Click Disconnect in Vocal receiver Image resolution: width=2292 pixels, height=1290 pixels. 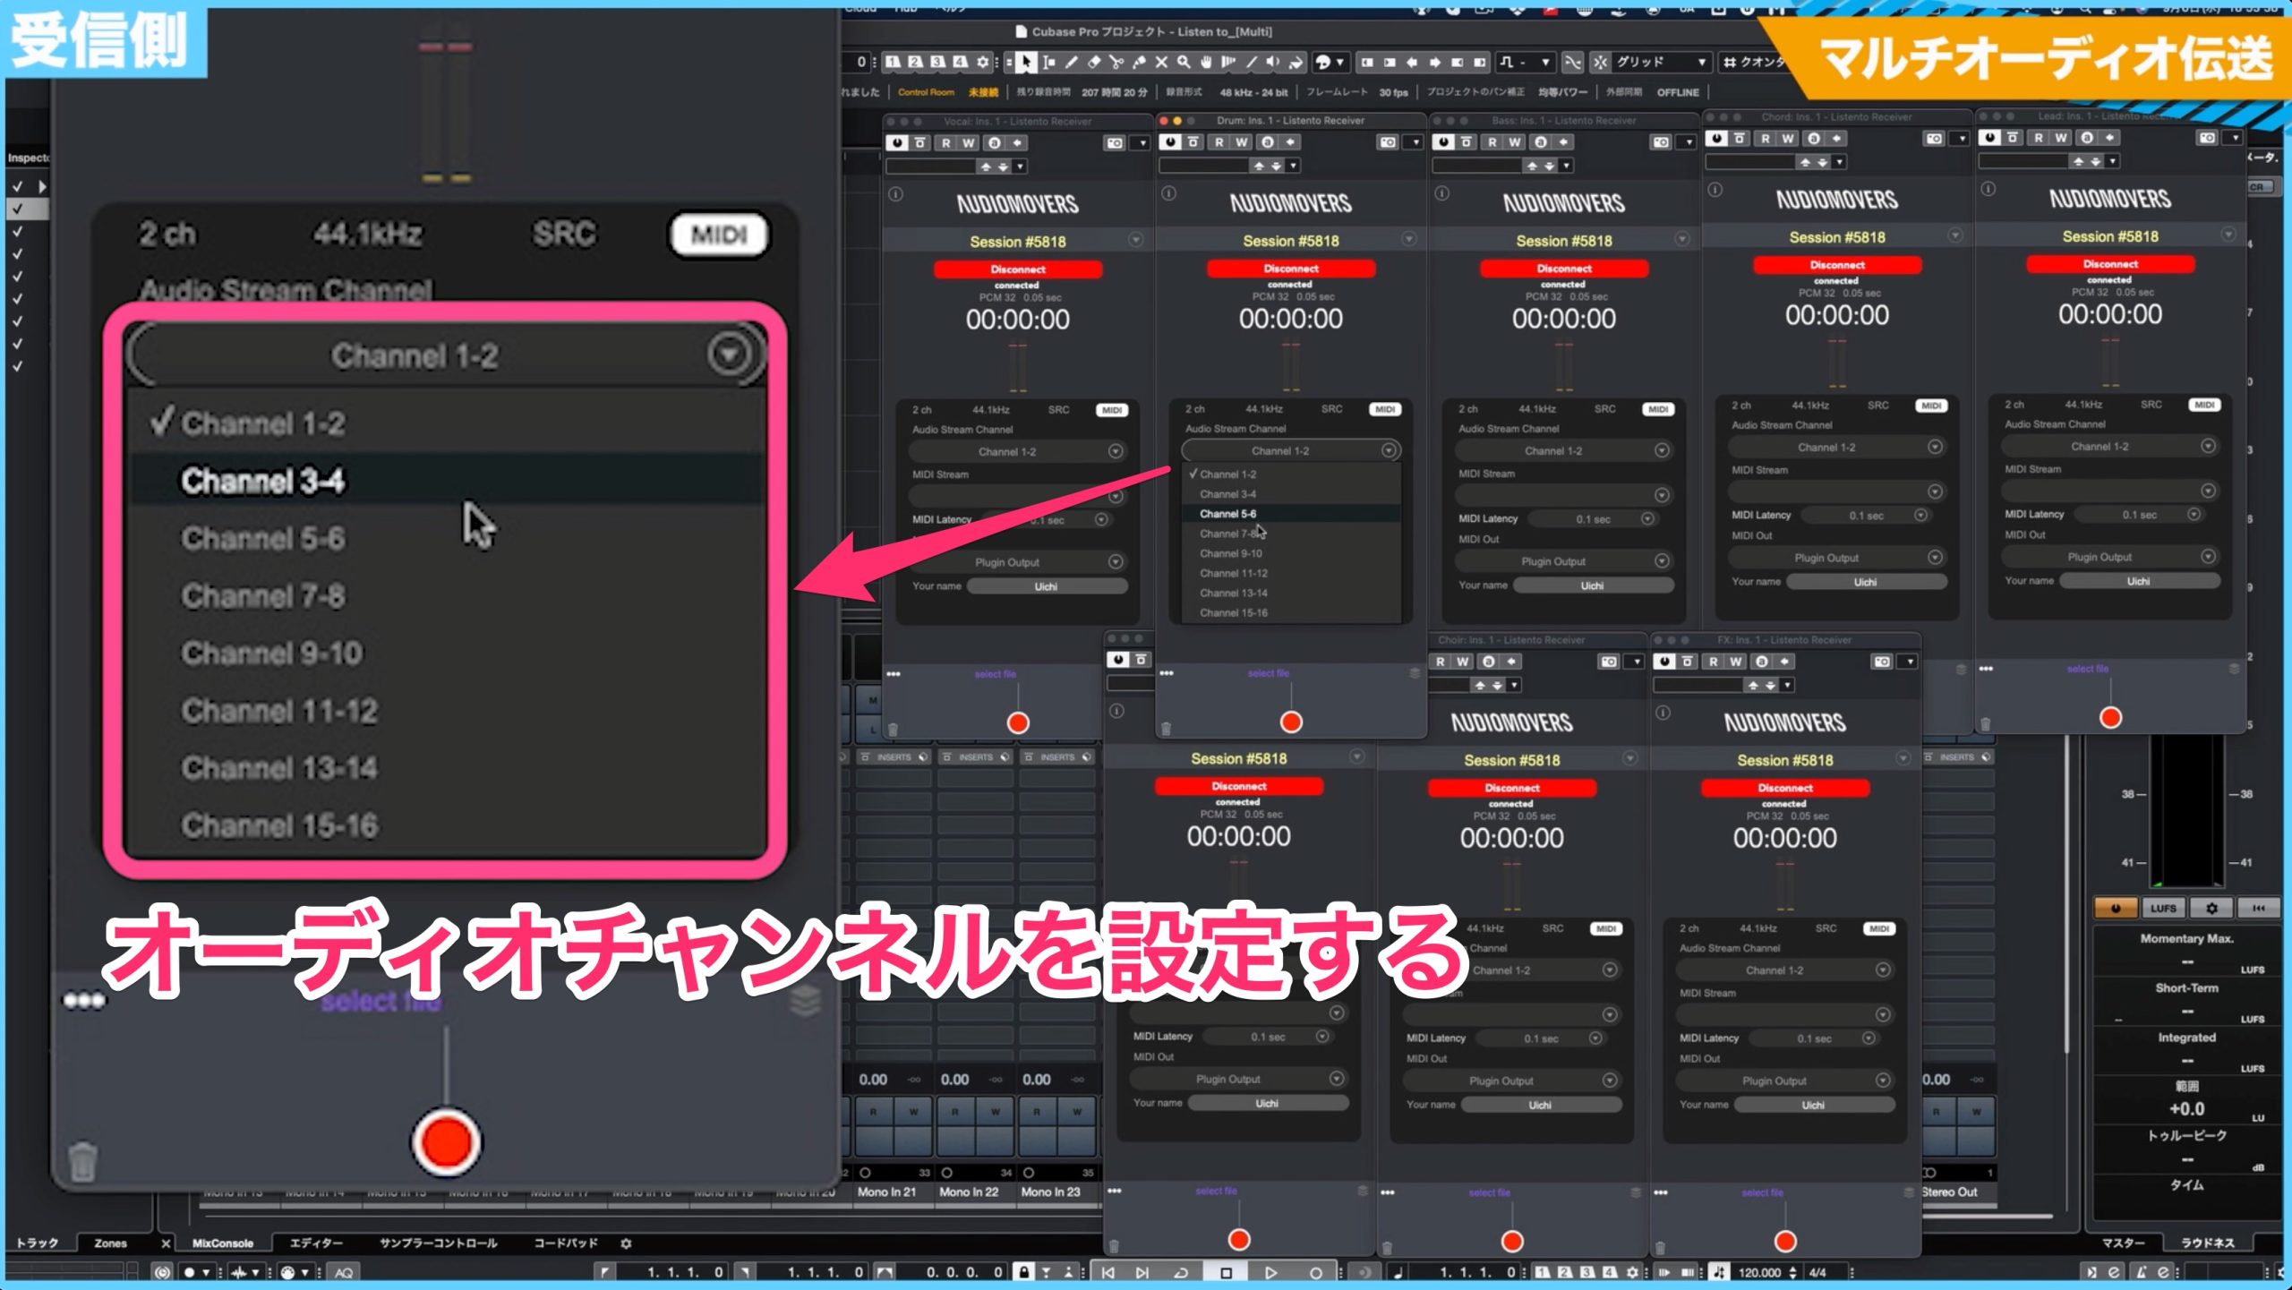(x=1017, y=269)
